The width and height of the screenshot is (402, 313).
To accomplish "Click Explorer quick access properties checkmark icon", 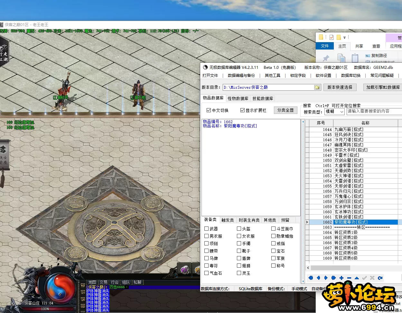I will click(331, 37).
